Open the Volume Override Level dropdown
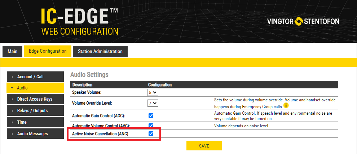This screenshot has width=357, height=154. 153,103
